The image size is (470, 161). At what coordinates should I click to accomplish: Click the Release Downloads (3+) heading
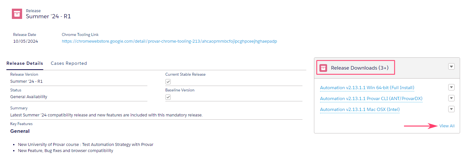(359, 68)
